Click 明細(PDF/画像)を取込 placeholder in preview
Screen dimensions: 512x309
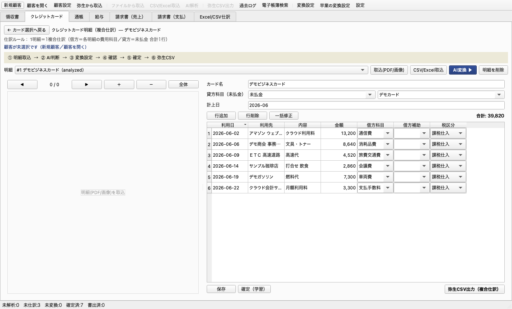[103, 192]
